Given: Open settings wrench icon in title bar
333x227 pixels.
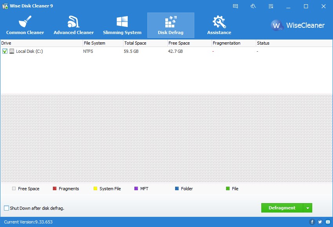Looking at the screenshot, I should click(x=253, y=6).
